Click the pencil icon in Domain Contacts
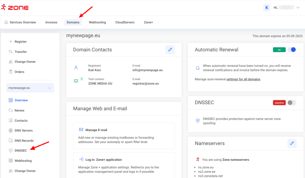The width and height of the screenshot is (305, 178). [170, 50]
